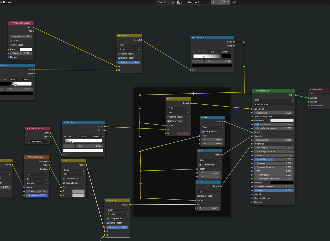330x241 pixels.
Task: Open the material browser sphere icon
Action: coord(179,2)
